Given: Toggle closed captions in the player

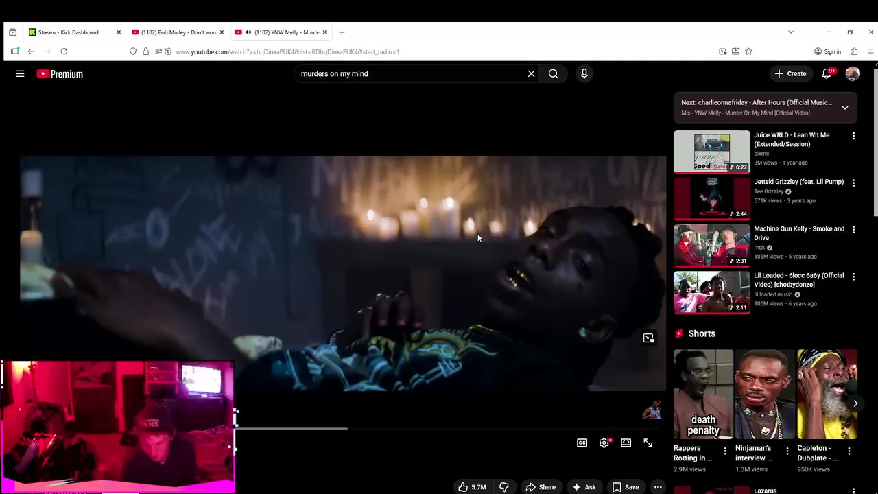Looking at the screenshot, I should coord(582,443).
